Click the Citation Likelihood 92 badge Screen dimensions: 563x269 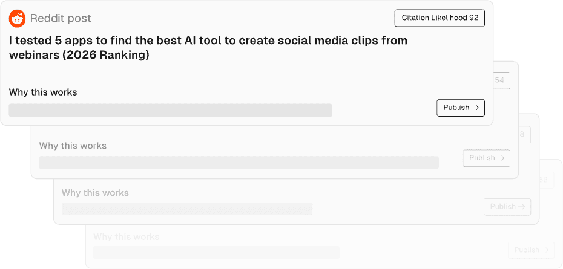click(x=440, y=18)
